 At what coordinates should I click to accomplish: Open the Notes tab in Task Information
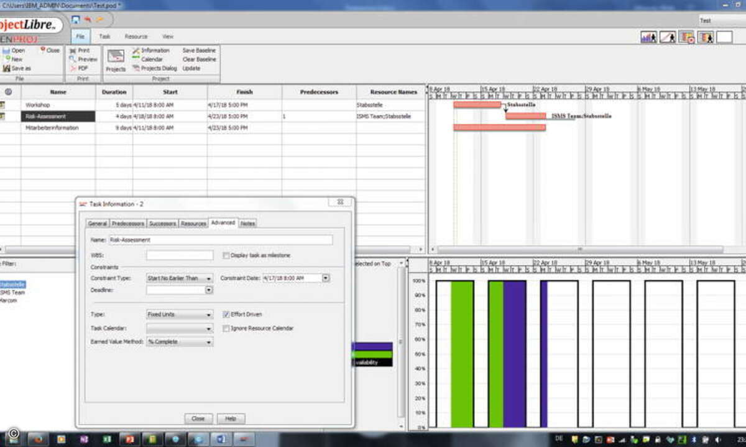point(247,223)
